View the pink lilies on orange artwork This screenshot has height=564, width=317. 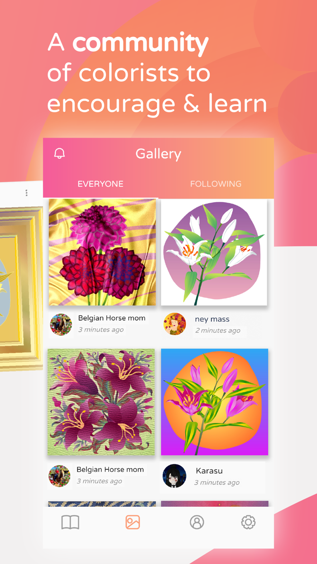coord(215,402)
